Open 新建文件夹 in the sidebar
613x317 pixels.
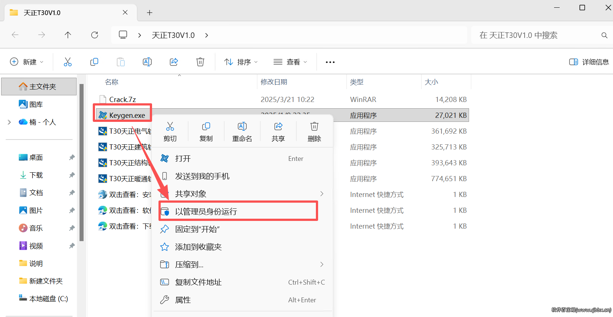point(41,281)
